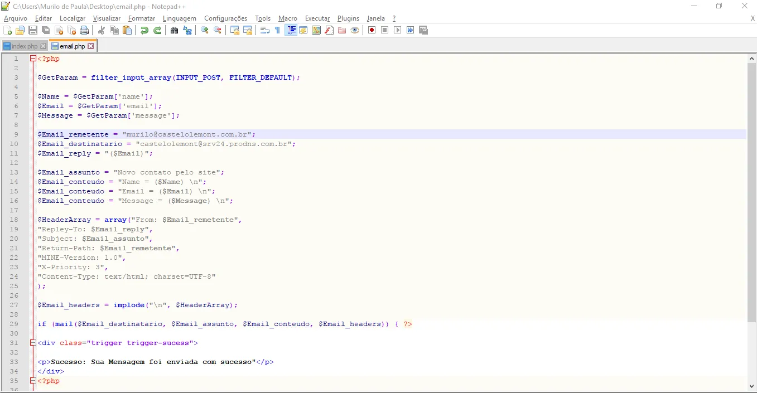The image size is (757, 393).
Task: Toggle word wrap in the toolbar
Action: tap(265, 30)
